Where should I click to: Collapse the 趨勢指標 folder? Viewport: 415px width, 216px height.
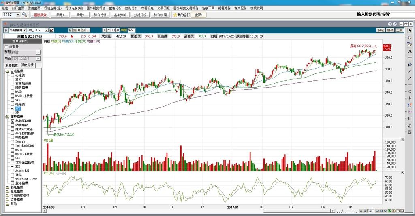(x=7, y=117)
